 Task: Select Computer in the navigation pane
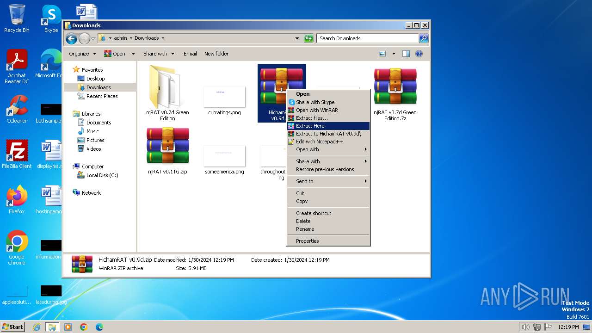(92, 166)
